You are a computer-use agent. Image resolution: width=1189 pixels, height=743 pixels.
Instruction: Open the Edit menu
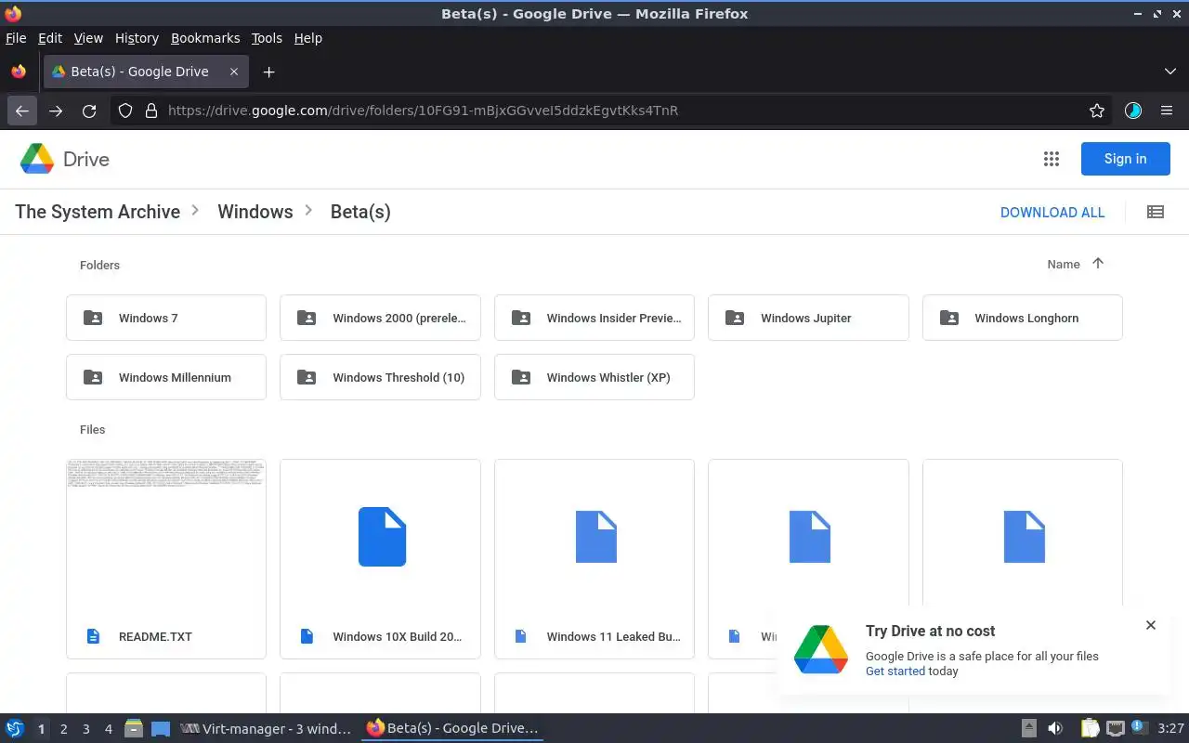[50, 38]
